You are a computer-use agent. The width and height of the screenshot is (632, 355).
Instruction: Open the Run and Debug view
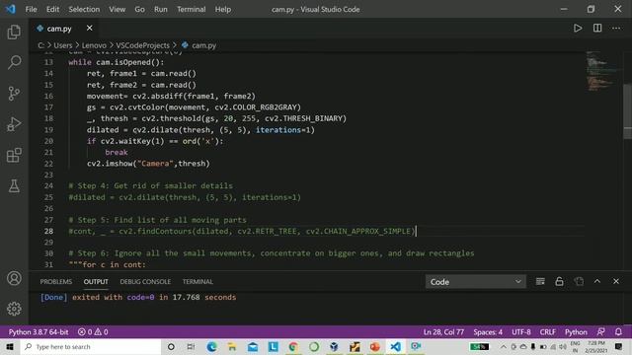tap(14, 124)
